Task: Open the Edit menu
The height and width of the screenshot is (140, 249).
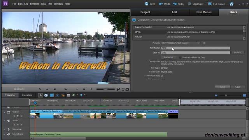Action: [20, 4]
